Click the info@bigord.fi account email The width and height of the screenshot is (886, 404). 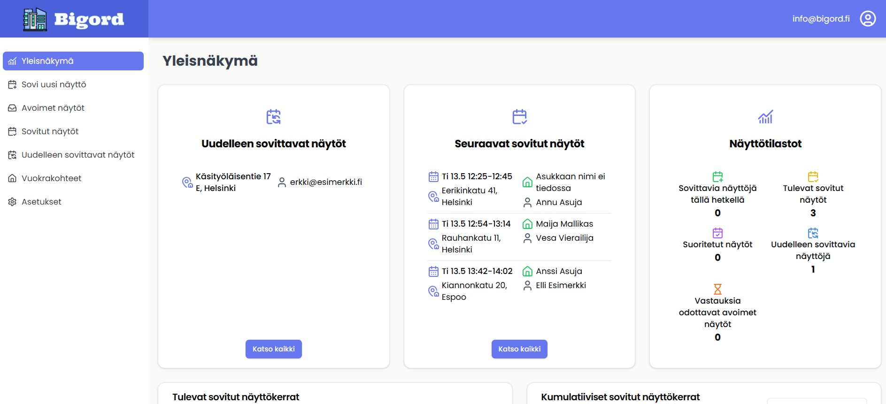(821, 19)
